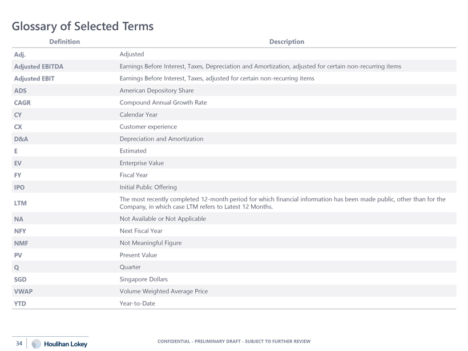
Task: Click the CAGR abbreviation row
Action: coord(234,103)
